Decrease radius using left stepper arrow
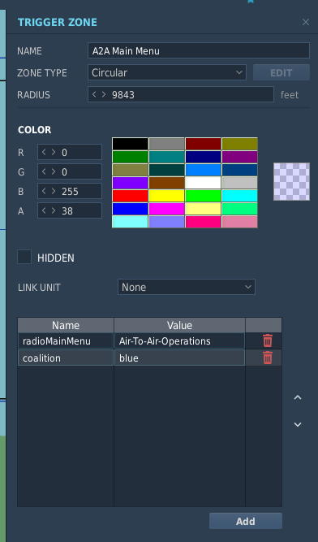The height and width of the screenshot is (542, 318). 94,94
